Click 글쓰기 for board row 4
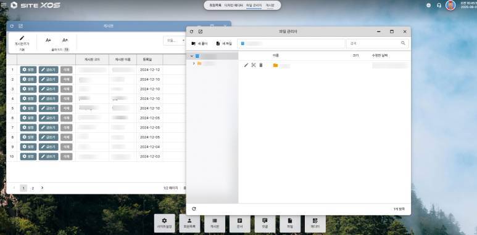 pos(48,98)
